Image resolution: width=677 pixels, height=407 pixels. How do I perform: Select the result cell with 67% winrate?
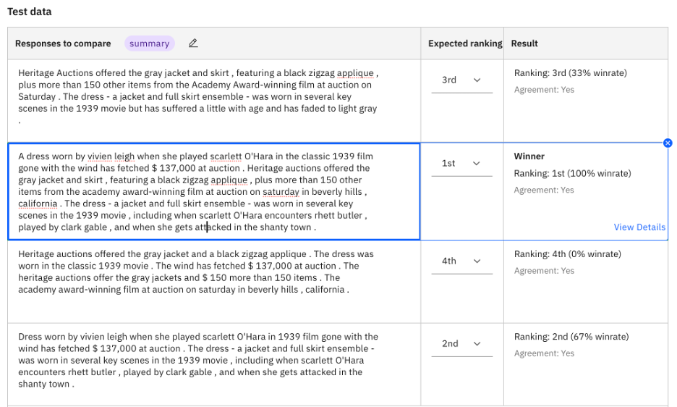571,337
